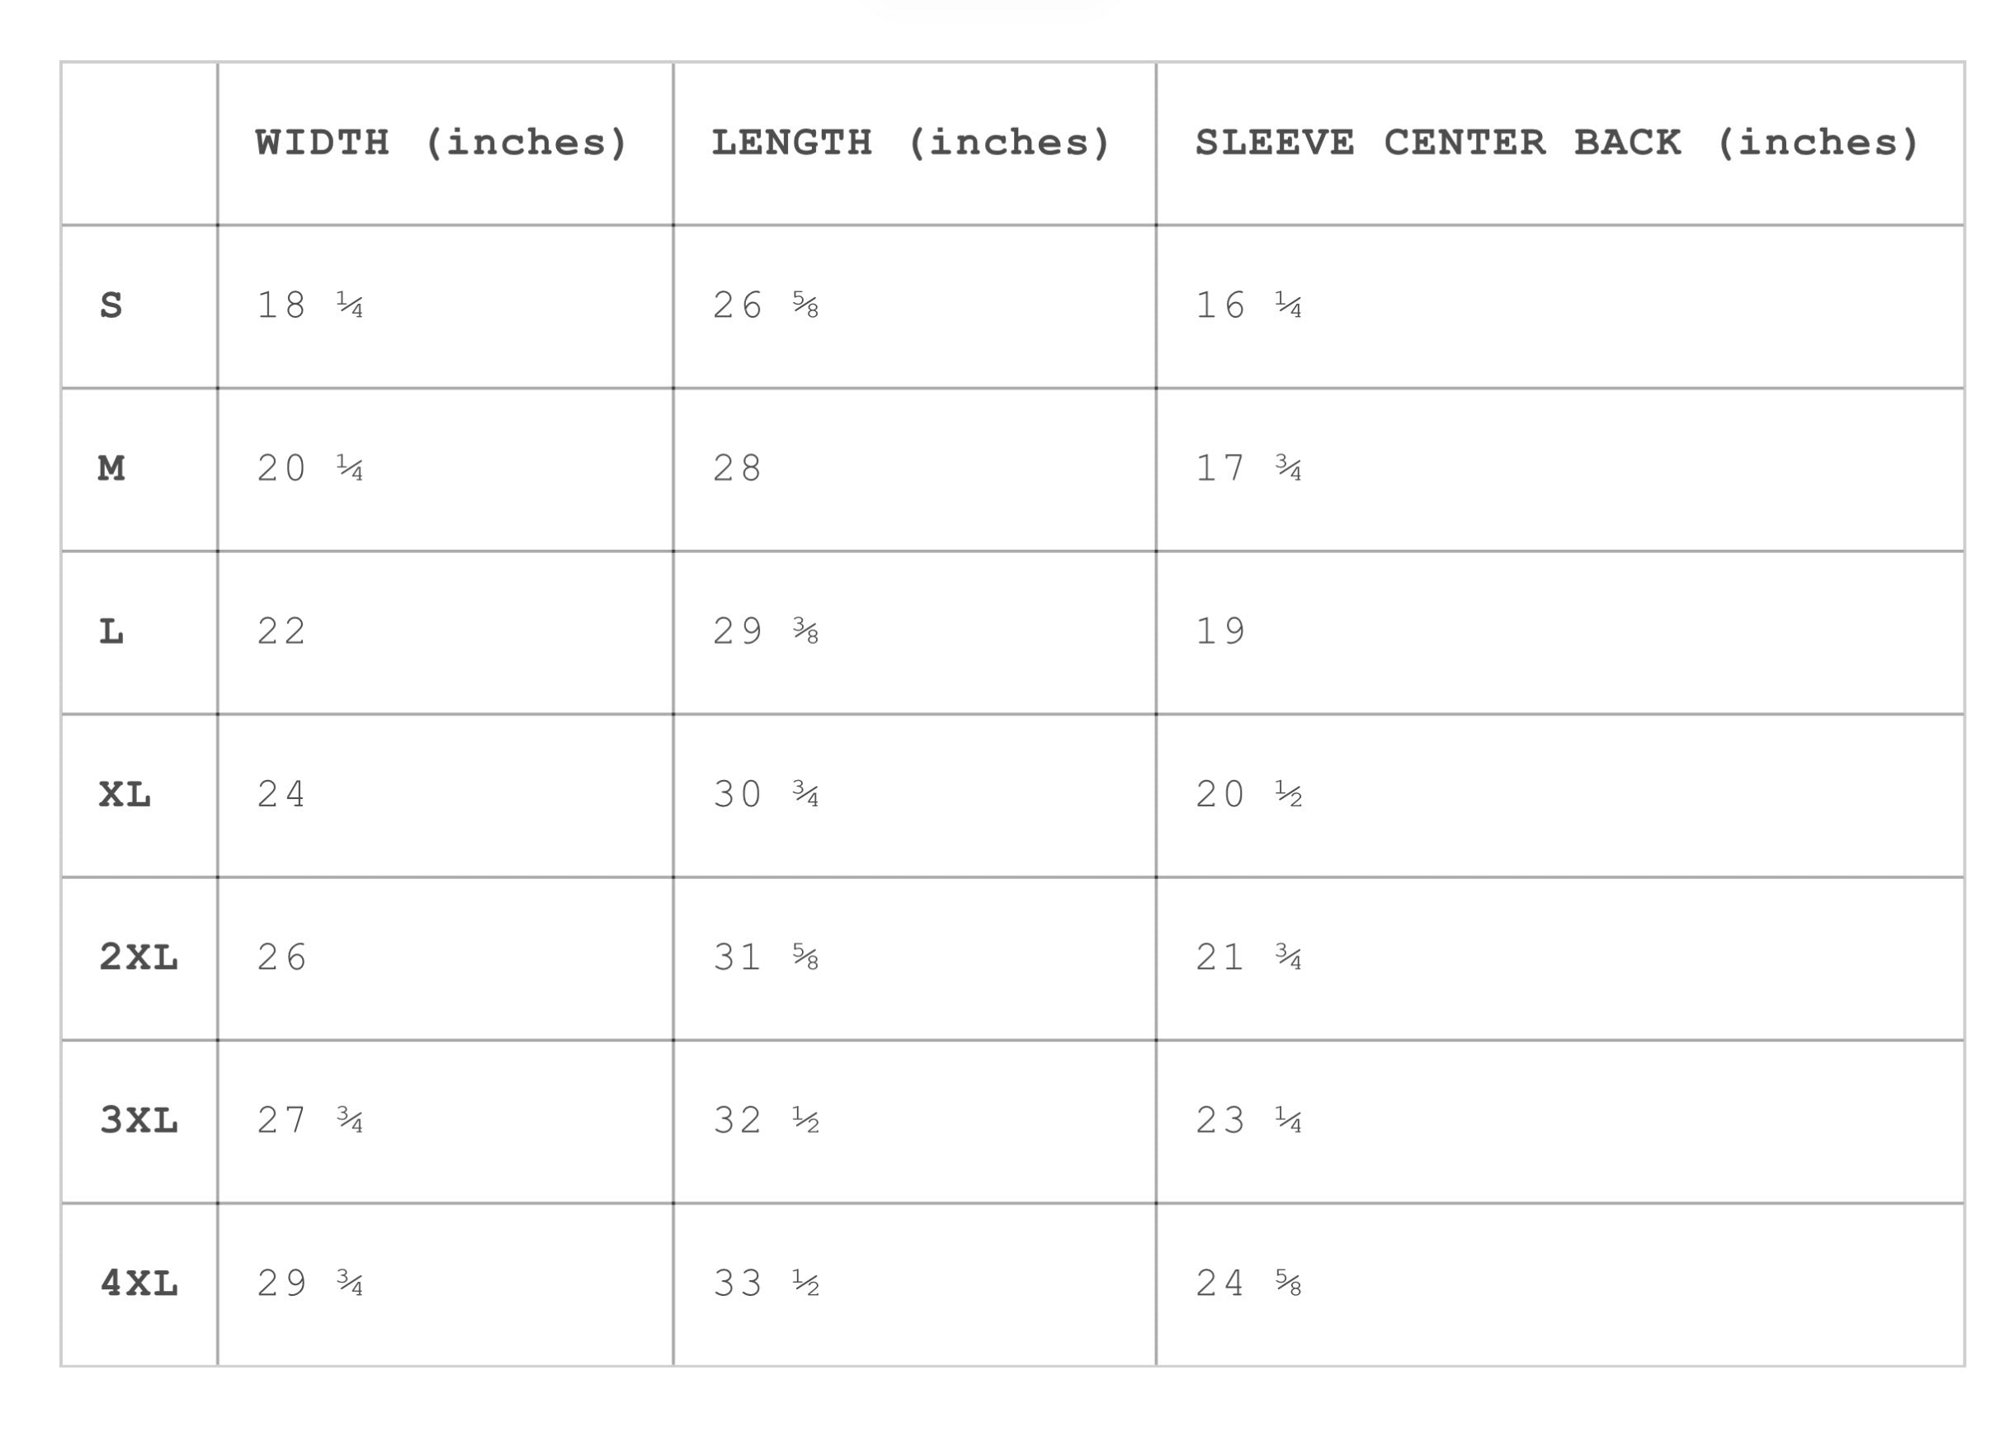Click the 2XL size row label
The width and height of the screenshot is (2014, 1437).
click(139, 958)
